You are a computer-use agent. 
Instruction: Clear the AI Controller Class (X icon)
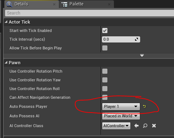(x=154, y=126)
